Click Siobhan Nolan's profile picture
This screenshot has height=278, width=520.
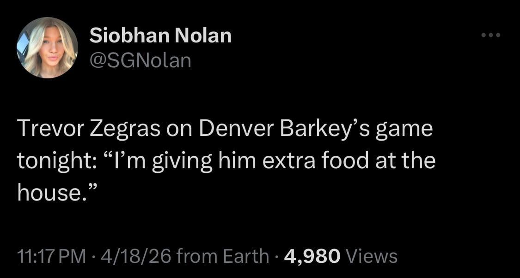pos(47,47)
